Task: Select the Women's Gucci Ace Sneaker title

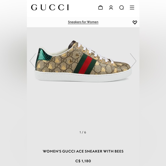Action: [x=83, y=151]
